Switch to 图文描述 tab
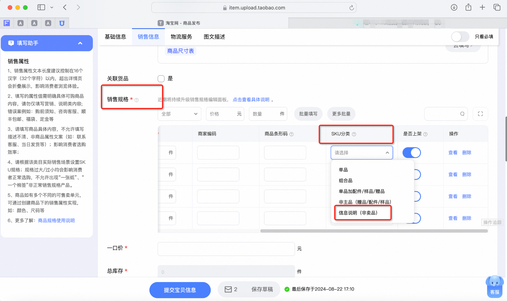This screenshot has height=301, width=507. (x=214, y=37)
